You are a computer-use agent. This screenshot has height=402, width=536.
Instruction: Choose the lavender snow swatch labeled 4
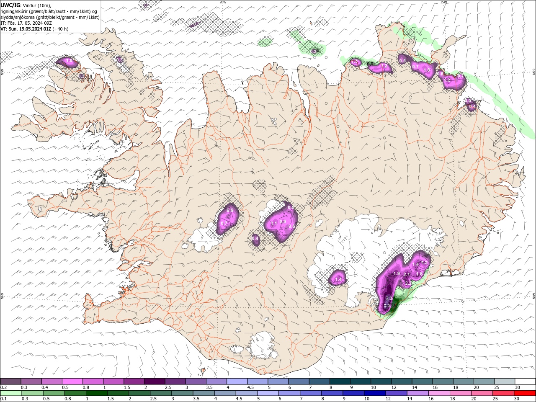[237, 381]
